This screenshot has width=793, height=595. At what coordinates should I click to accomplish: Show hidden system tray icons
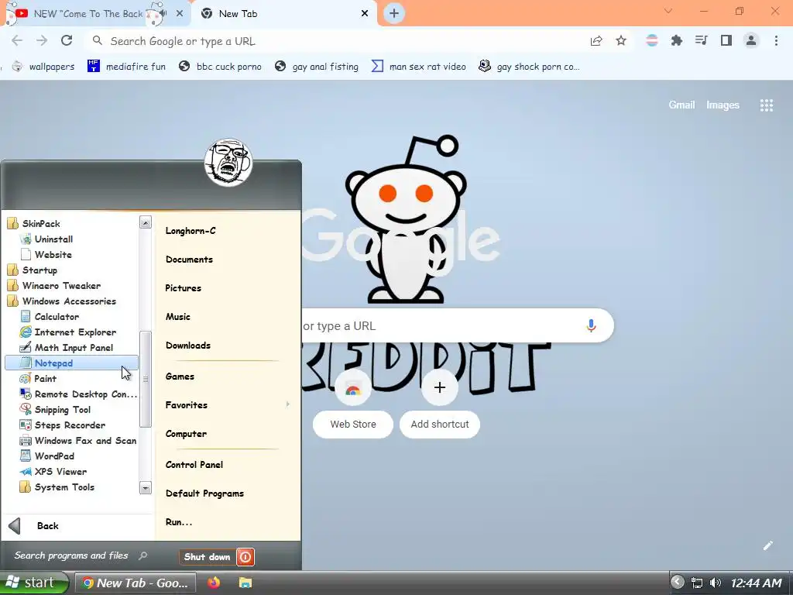pyautogui.click(x=677, y=582)
